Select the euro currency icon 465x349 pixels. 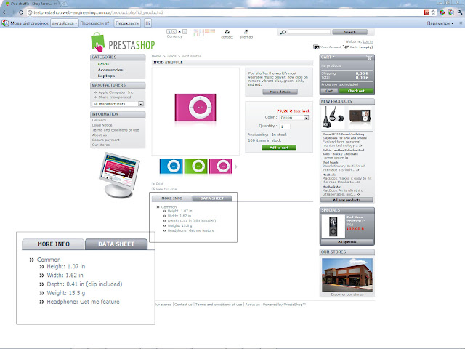pos(174,31)
